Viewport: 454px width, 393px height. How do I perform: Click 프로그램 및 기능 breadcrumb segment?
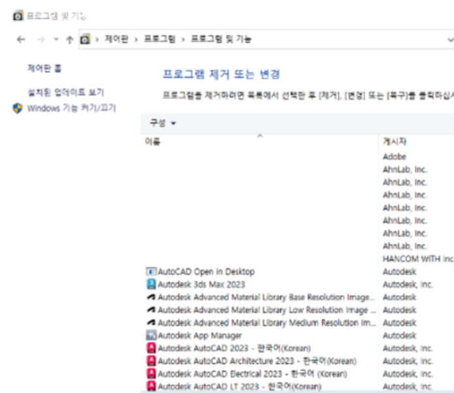221,39
